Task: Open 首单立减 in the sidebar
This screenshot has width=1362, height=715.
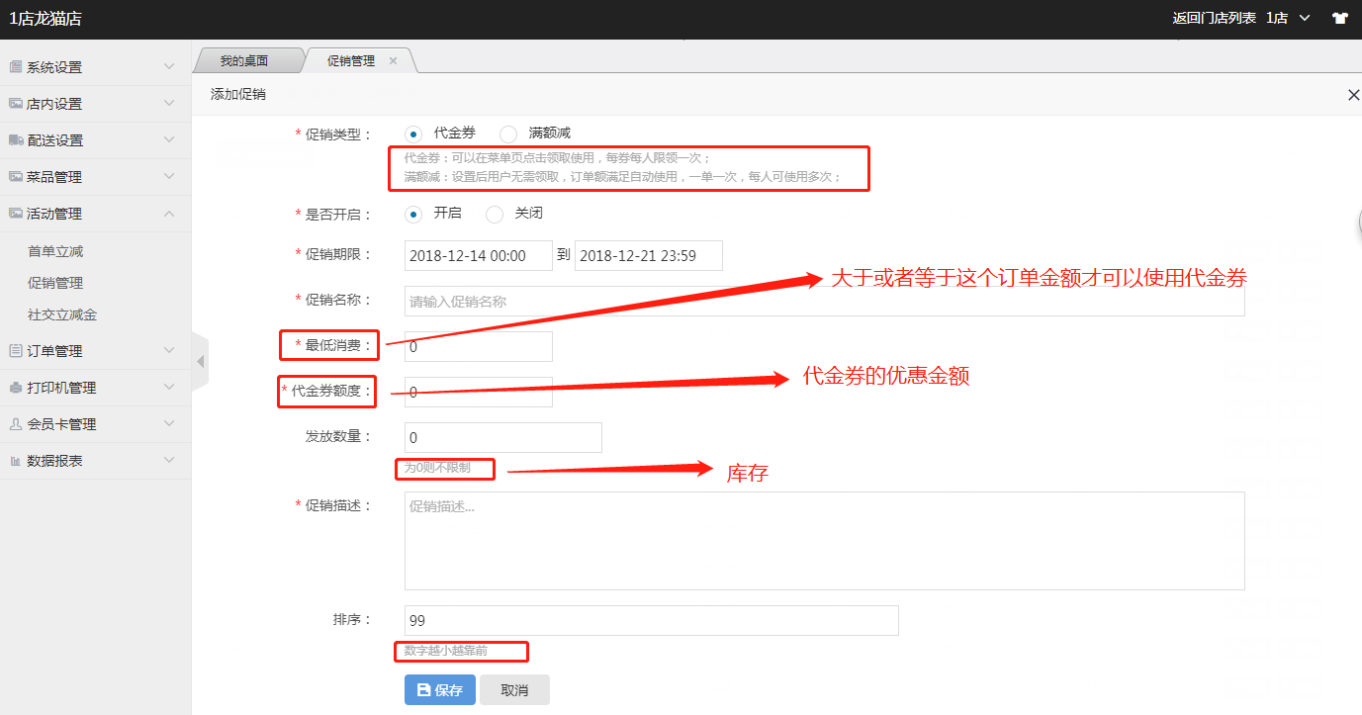Action: [x=55, y=251]
